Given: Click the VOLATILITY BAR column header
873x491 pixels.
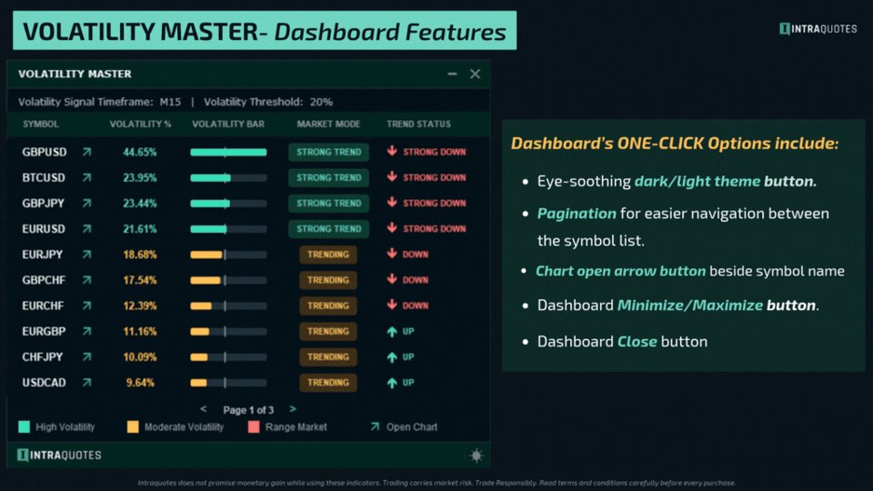Looking at the screenshot, I should click(228, 124).
